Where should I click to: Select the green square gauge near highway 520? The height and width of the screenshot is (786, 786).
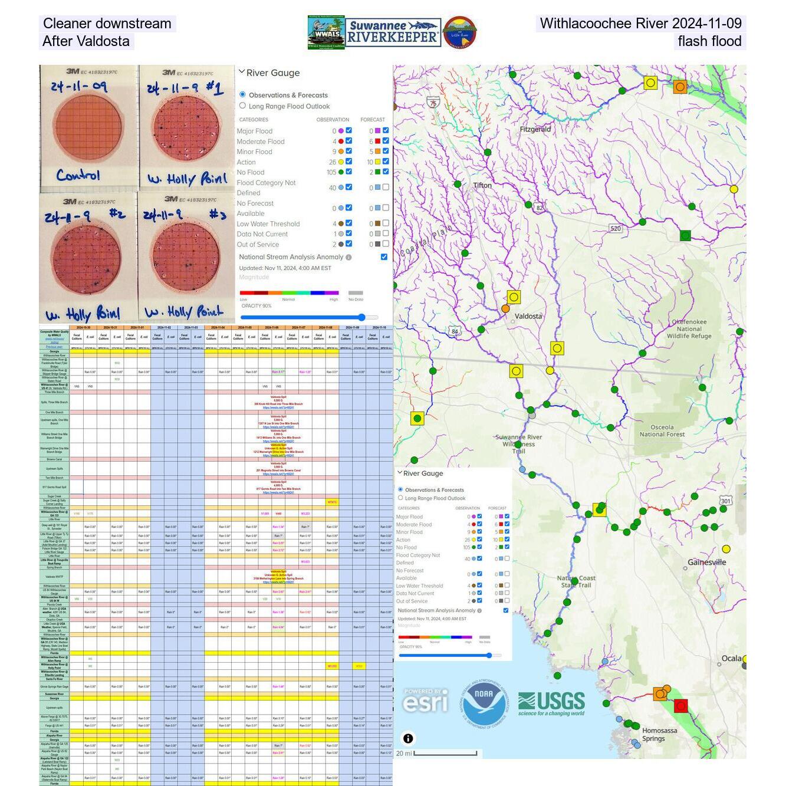[x=685, y=235]
